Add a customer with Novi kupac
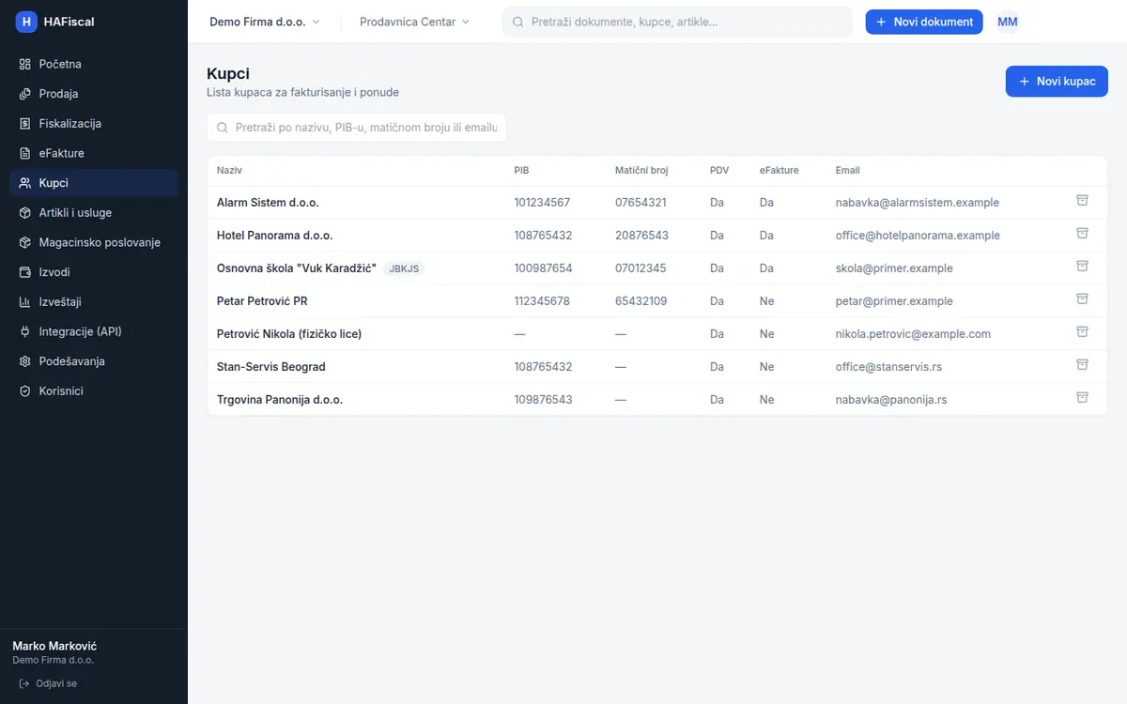This screenshot has height=704, width=1127. (1057, 82)
